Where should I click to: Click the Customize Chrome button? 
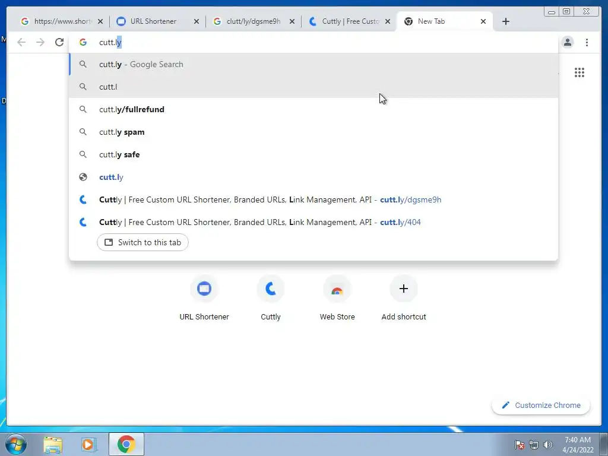tap(541, 405)
